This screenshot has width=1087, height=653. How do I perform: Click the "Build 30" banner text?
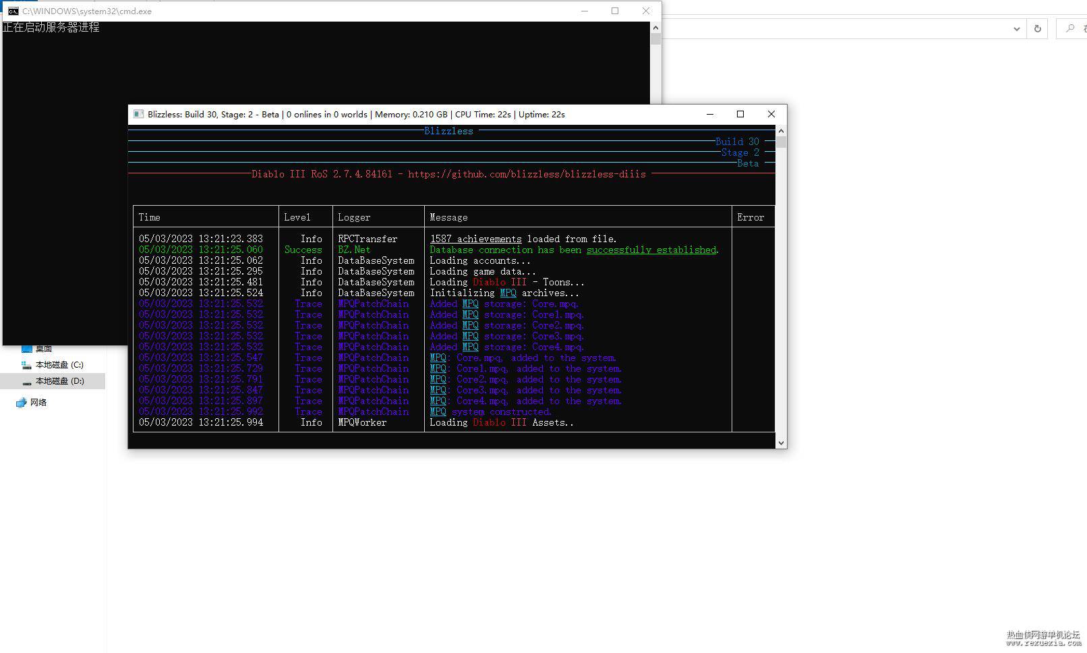tap(737, 142)
